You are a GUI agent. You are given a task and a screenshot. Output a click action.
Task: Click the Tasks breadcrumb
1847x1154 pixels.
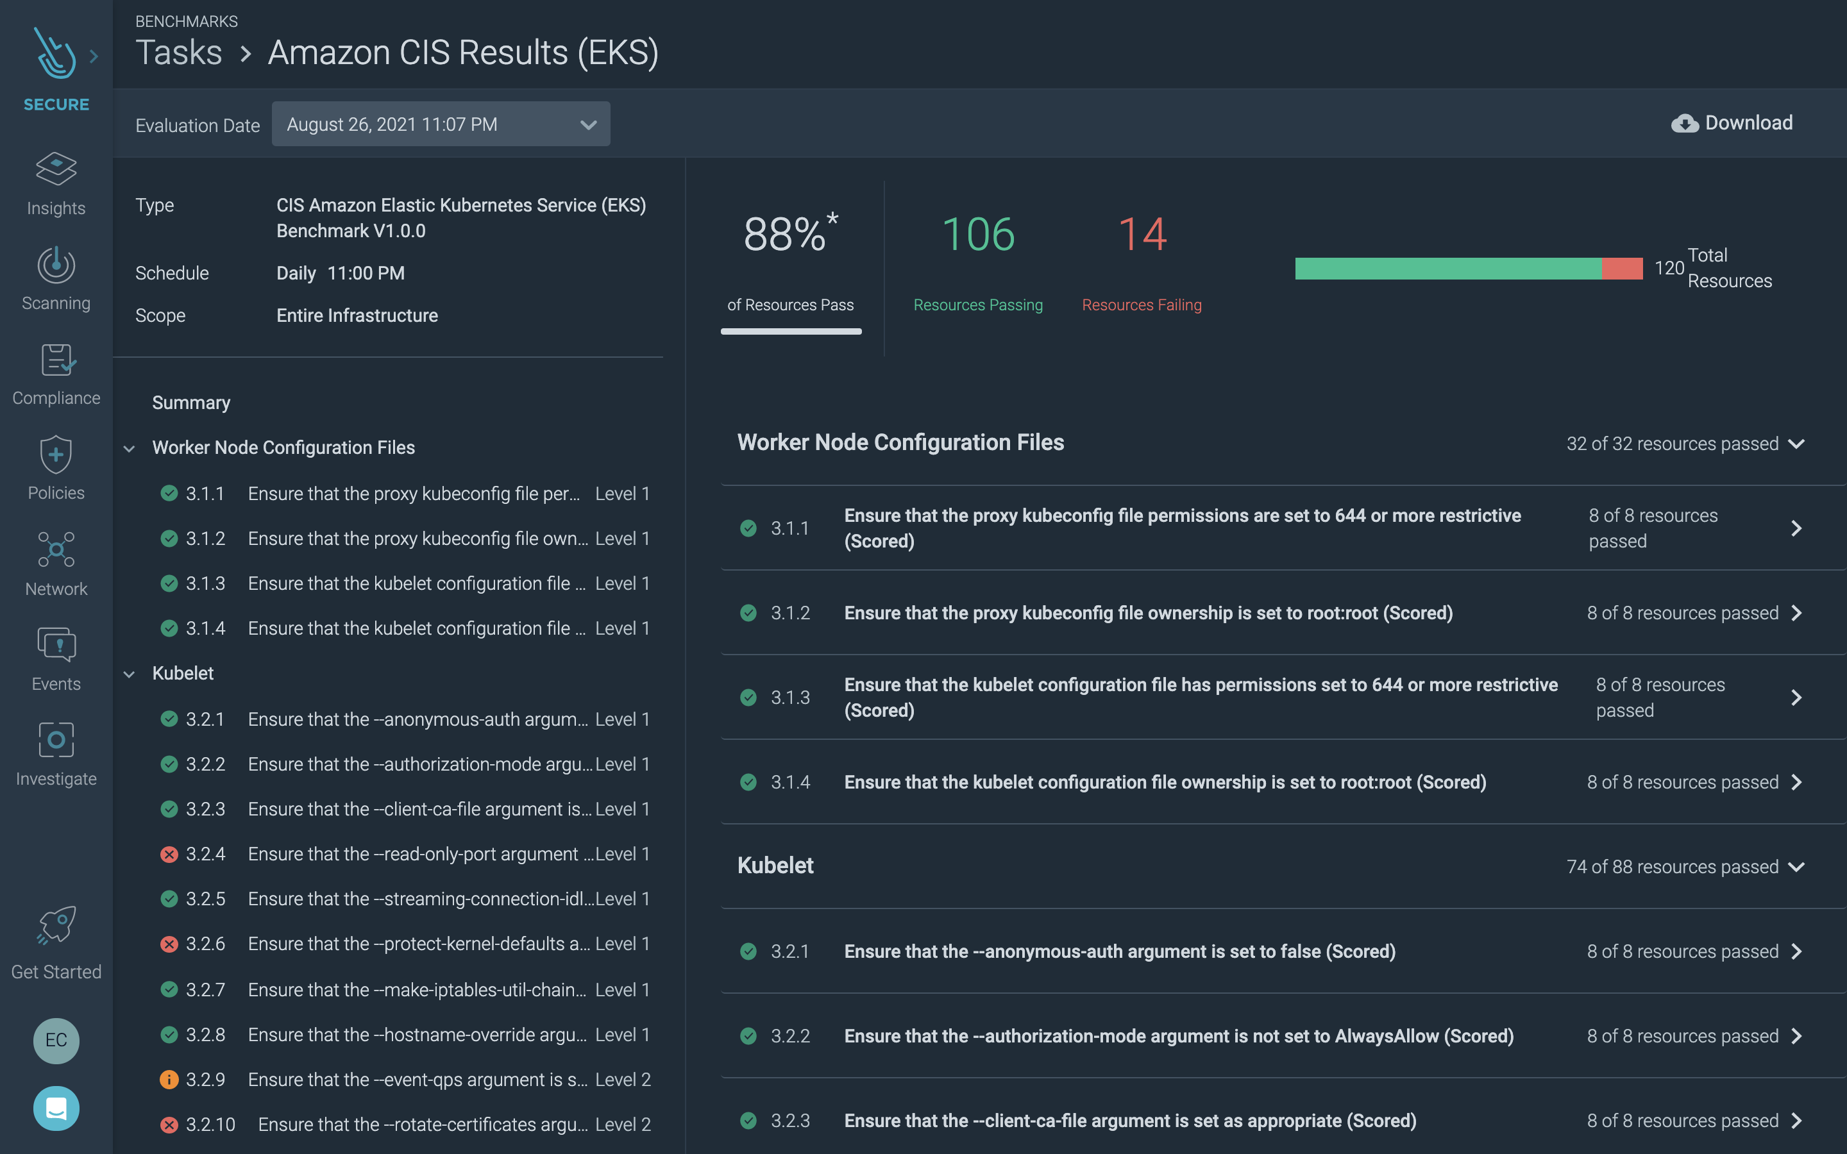[180, 52]
